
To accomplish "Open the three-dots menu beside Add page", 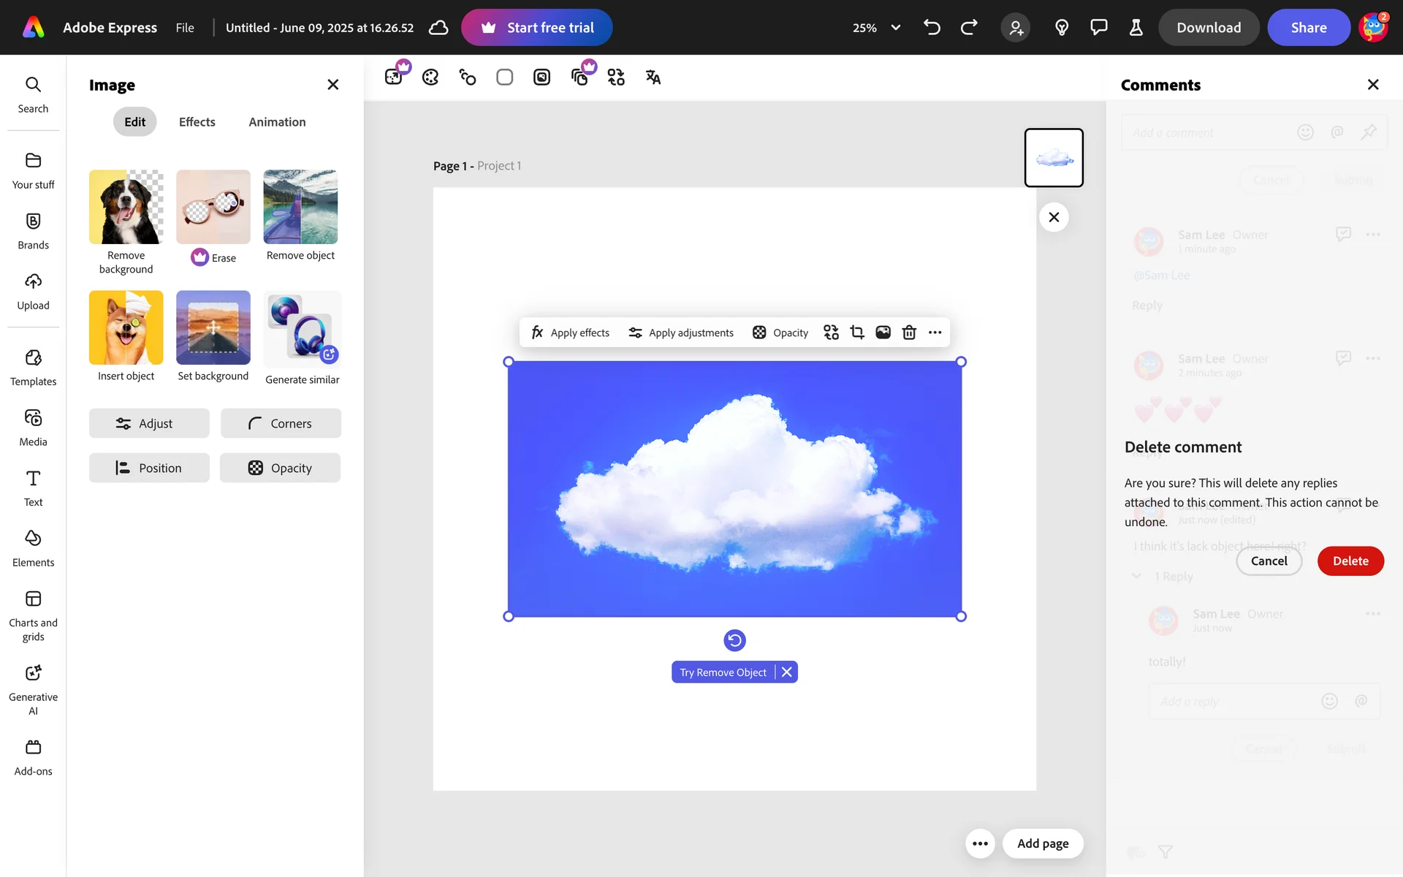I will pyautogui.click(x=980, y=843).
